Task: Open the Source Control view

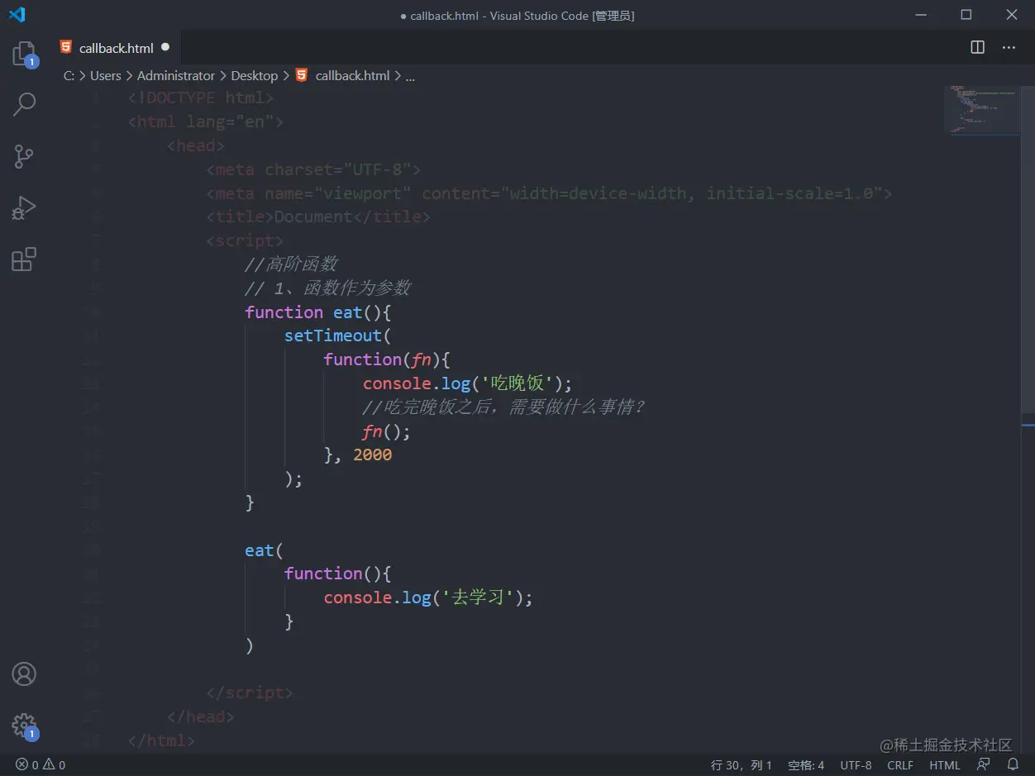Action: [24, 156]
